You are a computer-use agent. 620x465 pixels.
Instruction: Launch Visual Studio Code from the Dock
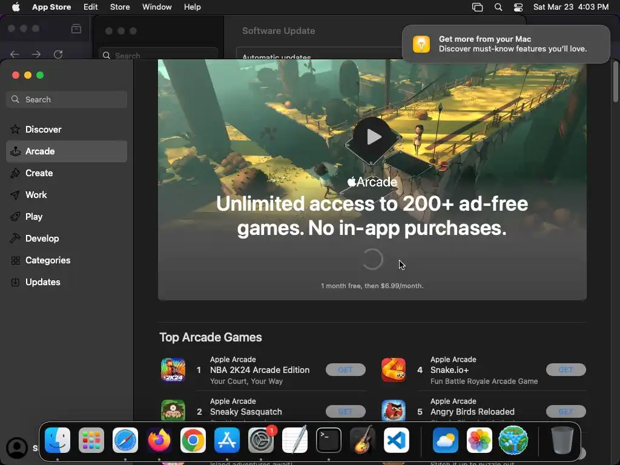(397, 440)
